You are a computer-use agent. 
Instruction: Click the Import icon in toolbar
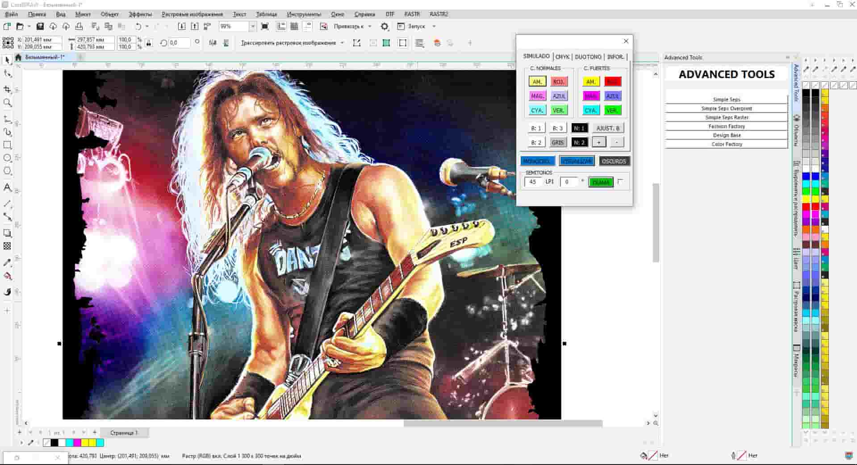(x=182, y=26)
